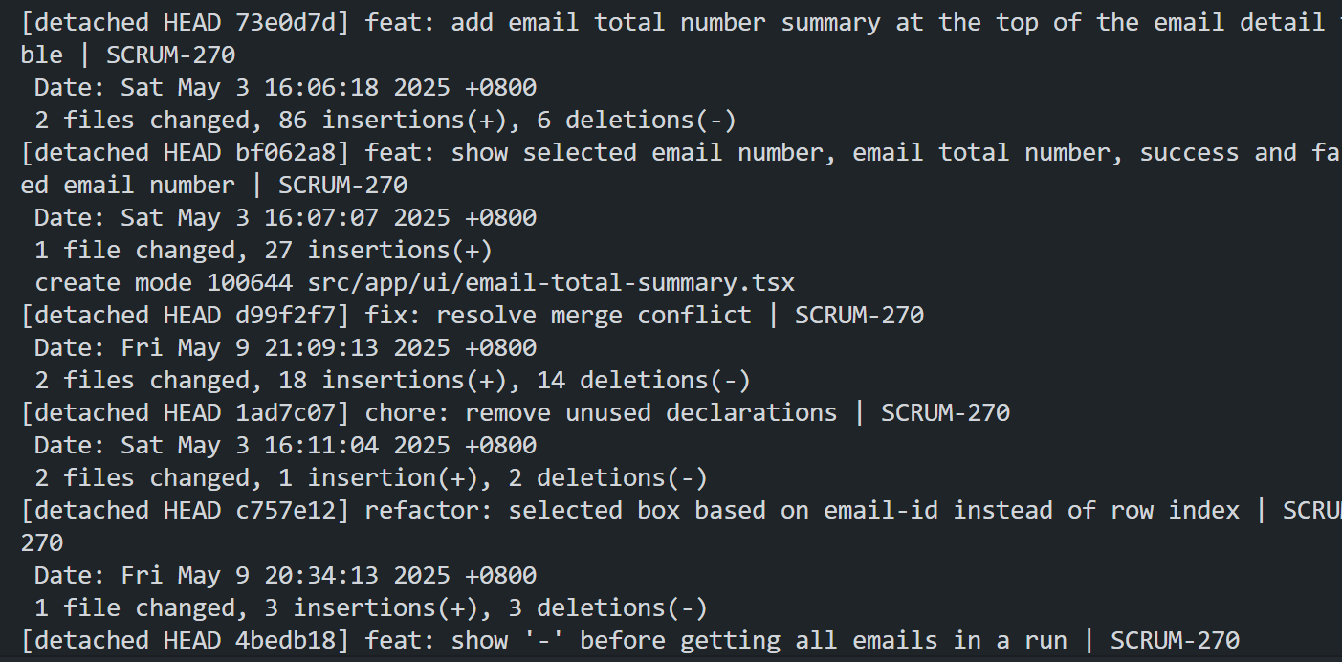Click the '86 insertions(+), 6 deletions(-)' line
This screenshot has width=1342, height=662.
point(508,121)
